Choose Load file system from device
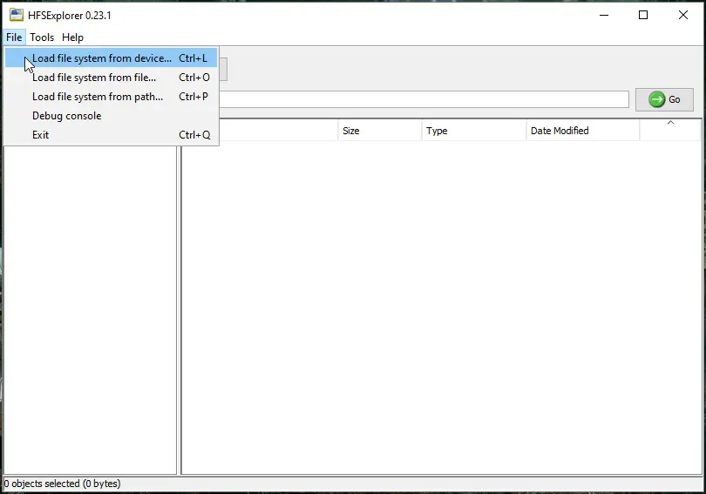This screenshot has width=706, height=494. click(x=111, y=58)
